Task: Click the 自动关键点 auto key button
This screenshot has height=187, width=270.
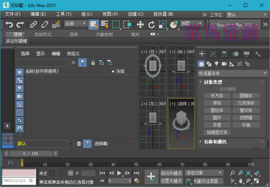Action: coord(171,173)
